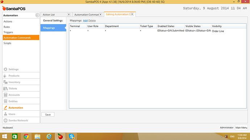Screen dimensions: 250x140
Task: Click the Terminal column header
Action: point(78,26)
